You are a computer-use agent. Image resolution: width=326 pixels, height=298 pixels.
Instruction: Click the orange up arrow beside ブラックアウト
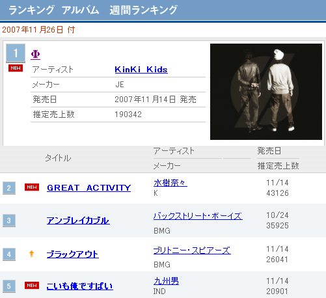(32, 254)
